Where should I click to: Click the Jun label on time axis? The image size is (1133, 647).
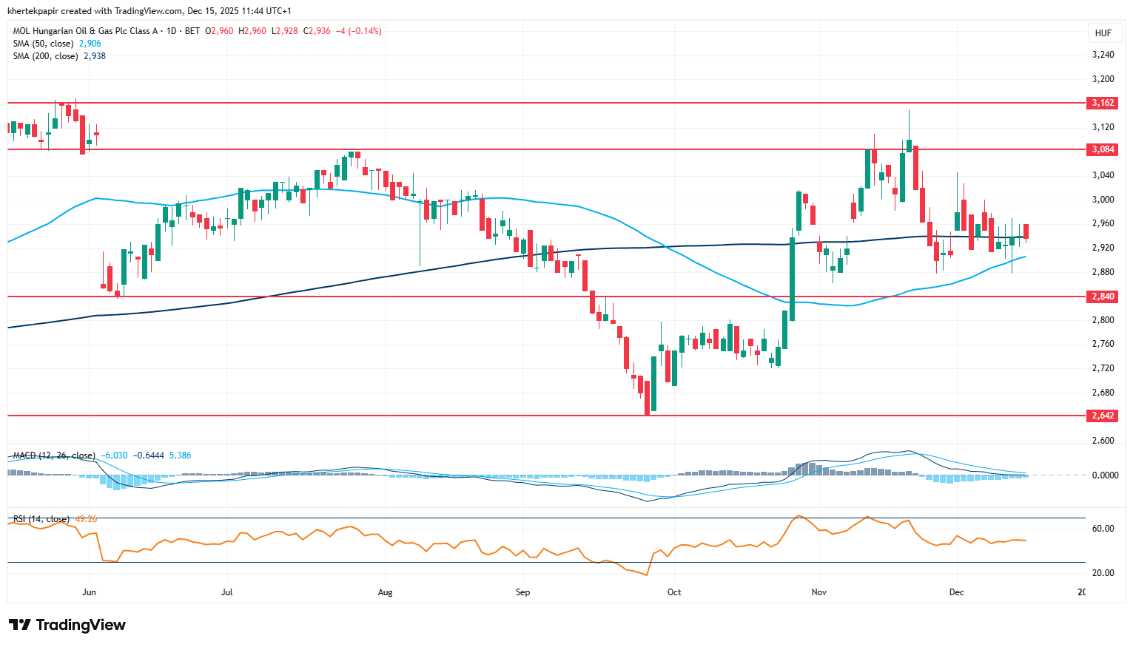click(90, 592)
